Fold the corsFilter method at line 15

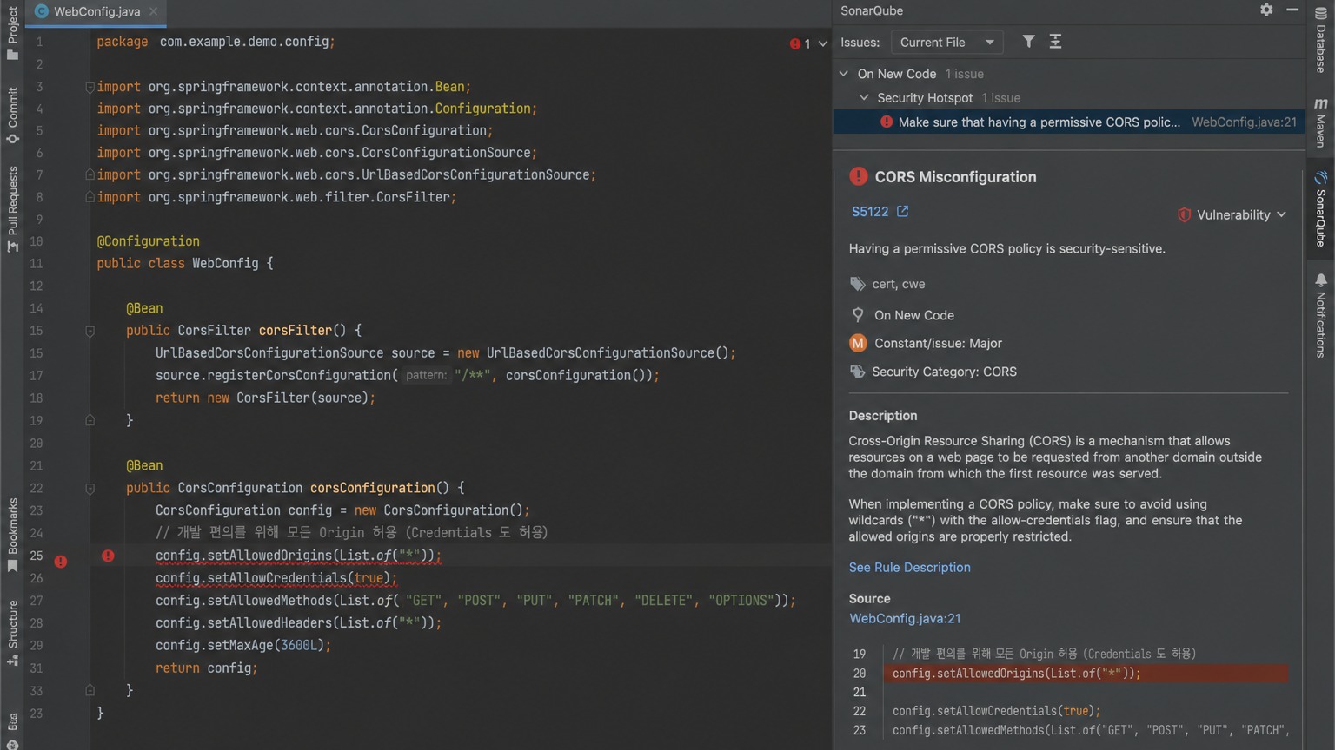[x=90, y=331]
